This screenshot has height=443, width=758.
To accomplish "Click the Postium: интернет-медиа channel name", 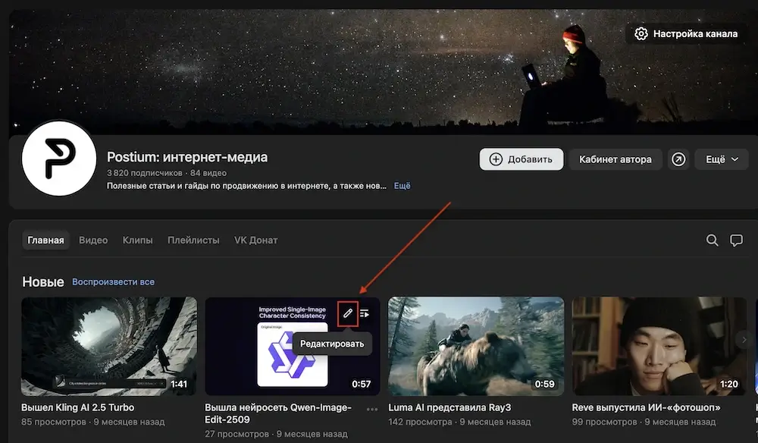I will [x=187, y=157].
